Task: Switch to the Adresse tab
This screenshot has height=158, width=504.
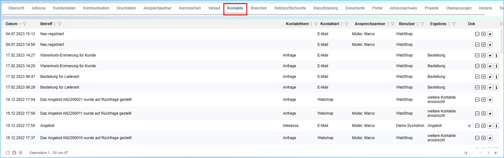Action: point(39,8)
